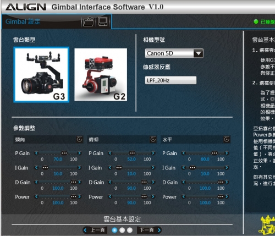Click the 俯仰 D Gain value 90.0
Image resolution: width=275 pixels, height=236 pixels.
131,188
